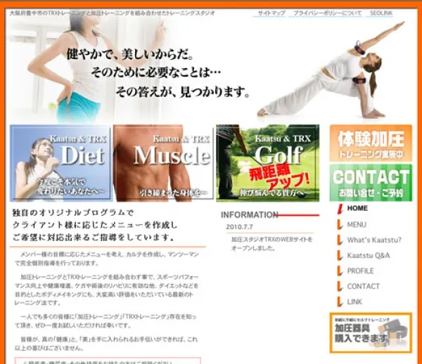Open PROFILE in side navigation
This screenshot has height=364, width=422.
tap(360, 271)
